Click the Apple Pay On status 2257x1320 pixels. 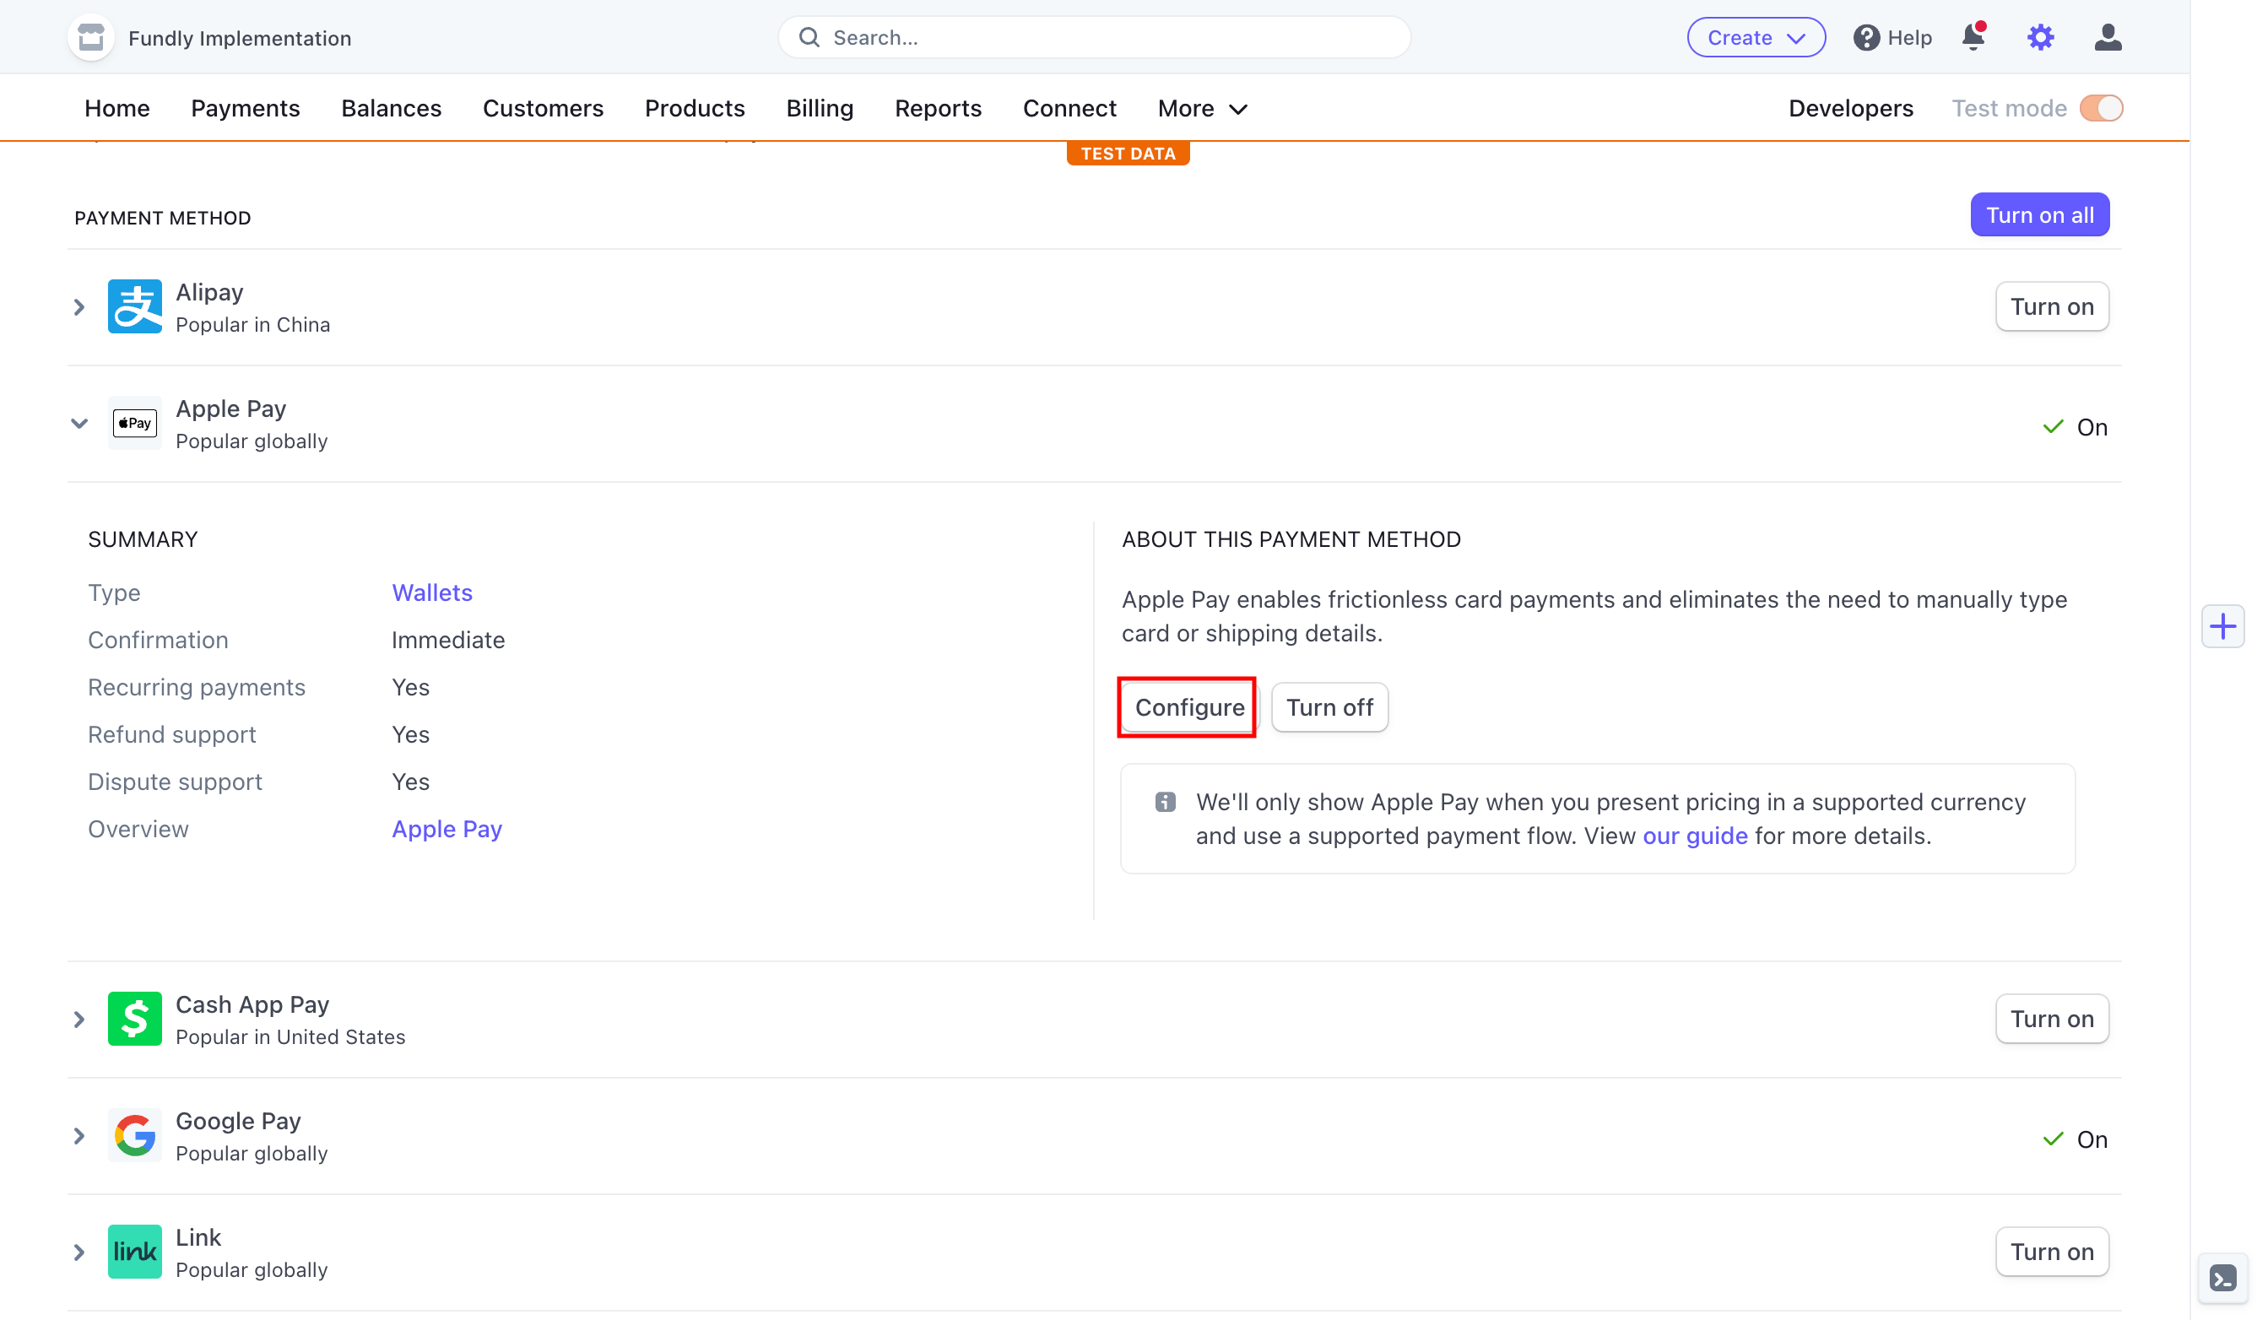click(2075, 427)
